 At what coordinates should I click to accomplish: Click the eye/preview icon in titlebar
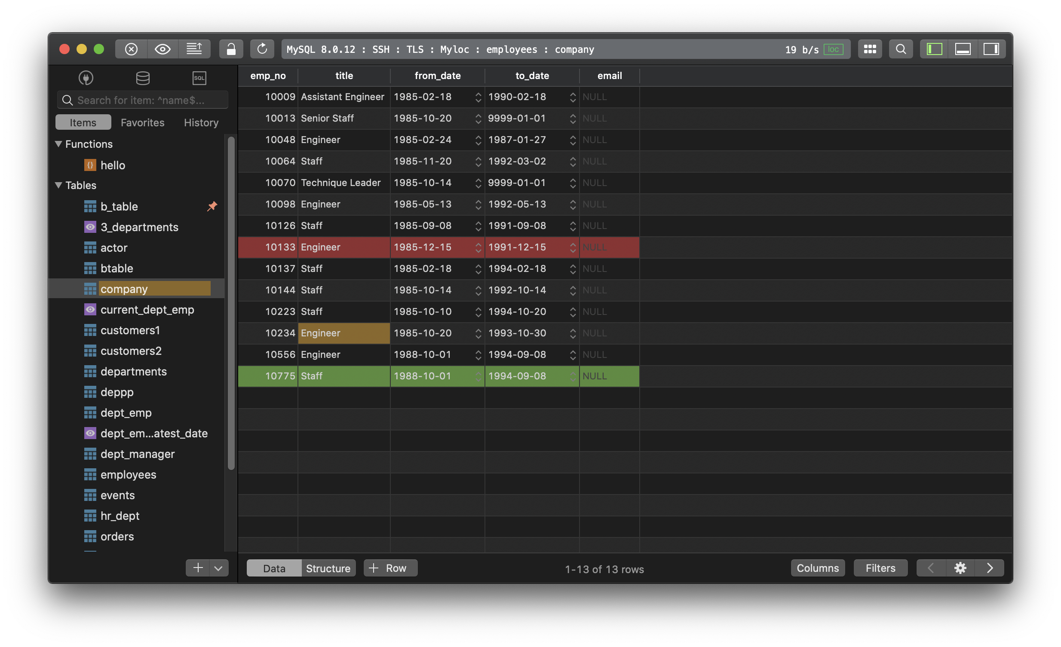pyautogui.click(x=161, y=48)
